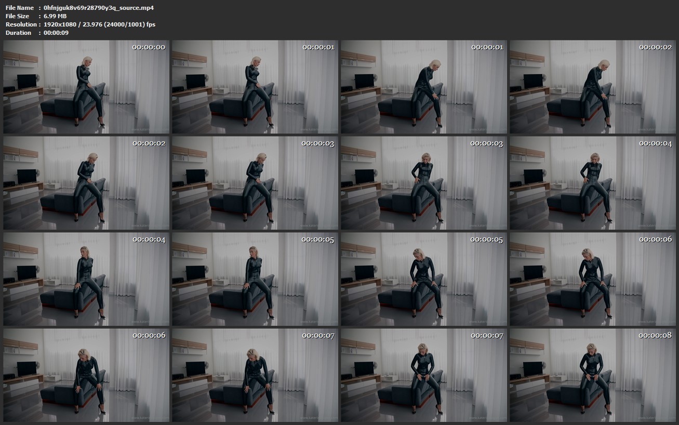Open second row's 00:00:03 thumbnail in third column
This screenshot has height=425, width=679.
coord(424,183)
